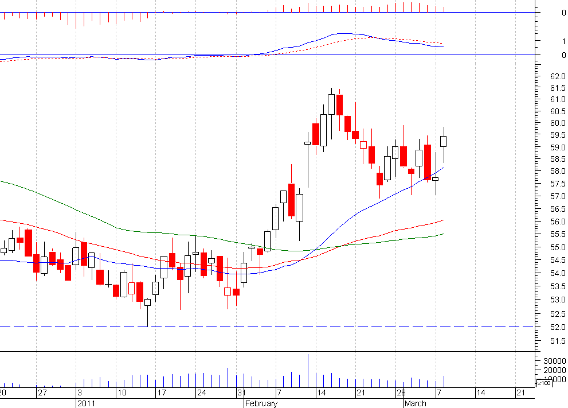This screenshot has width=568, height=408.
Task: Click the 57.5 price level label
Action: pyautogui.click(x=558, y=184)
